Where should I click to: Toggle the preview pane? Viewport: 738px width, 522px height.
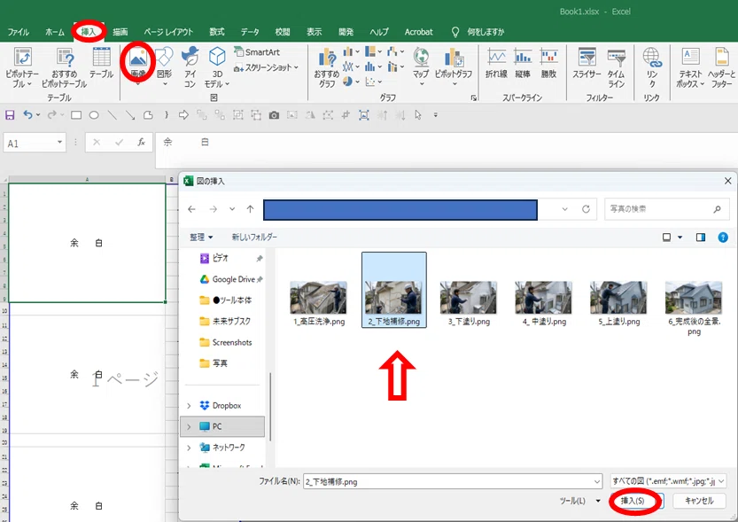700,238
